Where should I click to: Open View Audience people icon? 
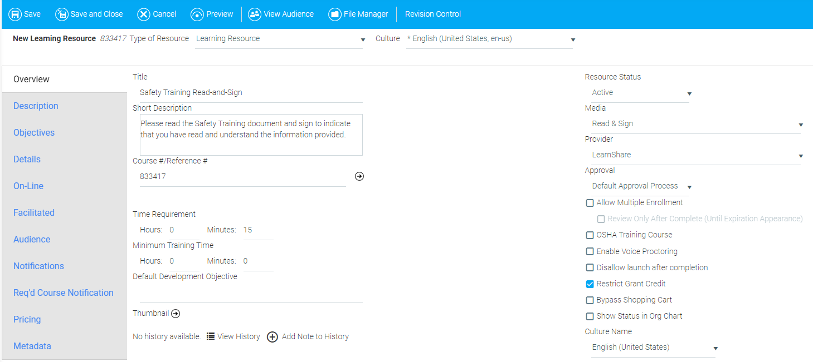pyautogui.click(x=255, y=14)
